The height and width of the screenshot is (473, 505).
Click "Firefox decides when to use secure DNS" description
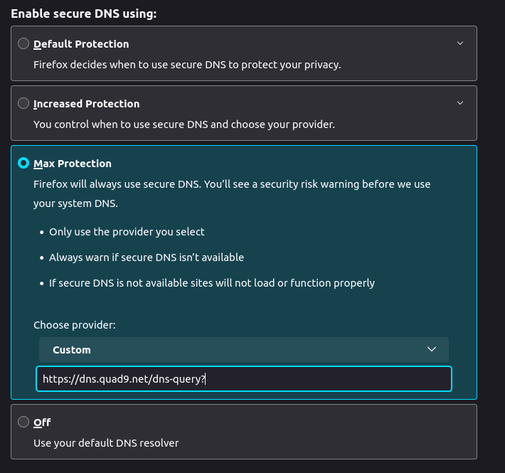tap(187, 65)
